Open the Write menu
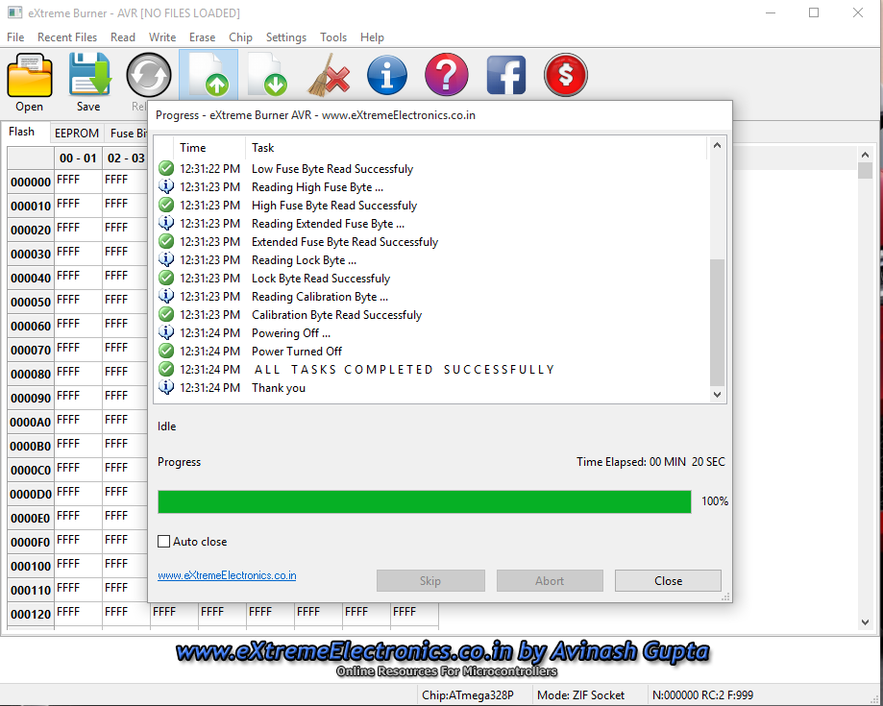This screenshot has height=706, width=883. click(x=162, y=37)
